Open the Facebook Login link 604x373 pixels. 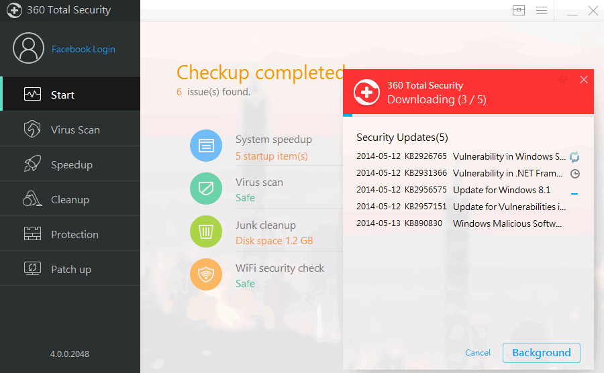83,49
